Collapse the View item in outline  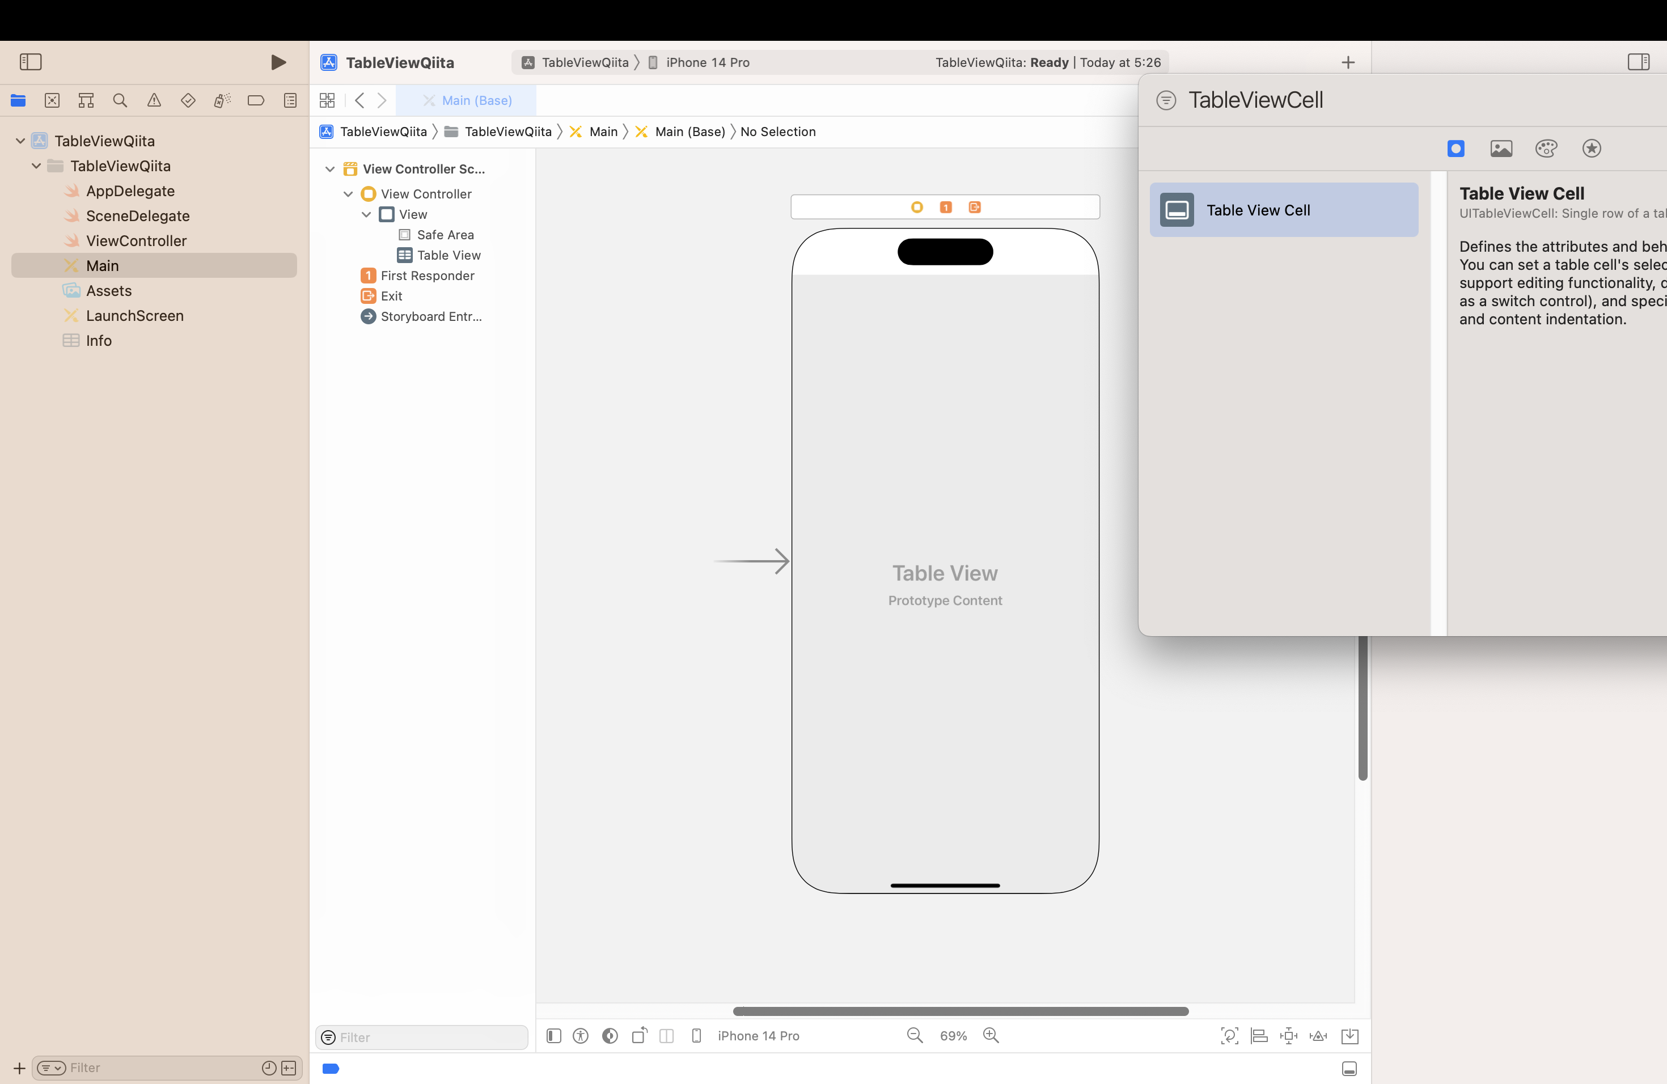point(366,214)
